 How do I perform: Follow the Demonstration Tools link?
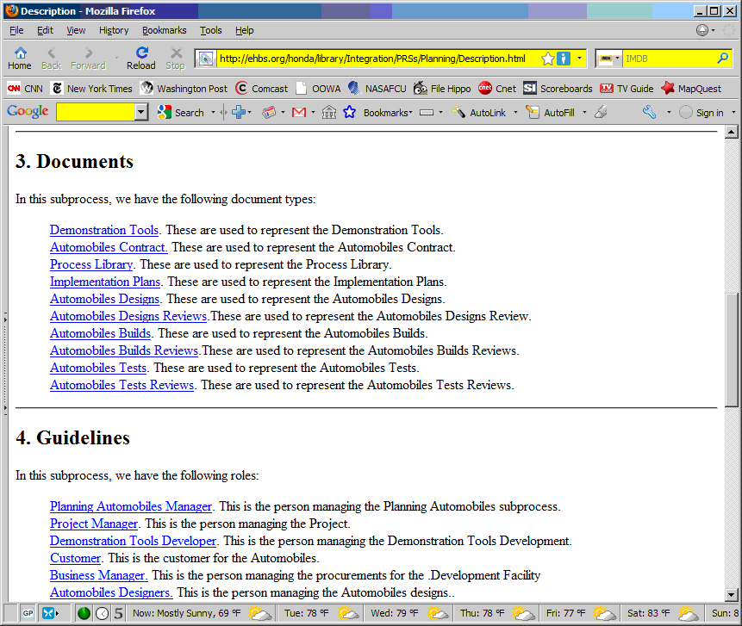(104, 230)
